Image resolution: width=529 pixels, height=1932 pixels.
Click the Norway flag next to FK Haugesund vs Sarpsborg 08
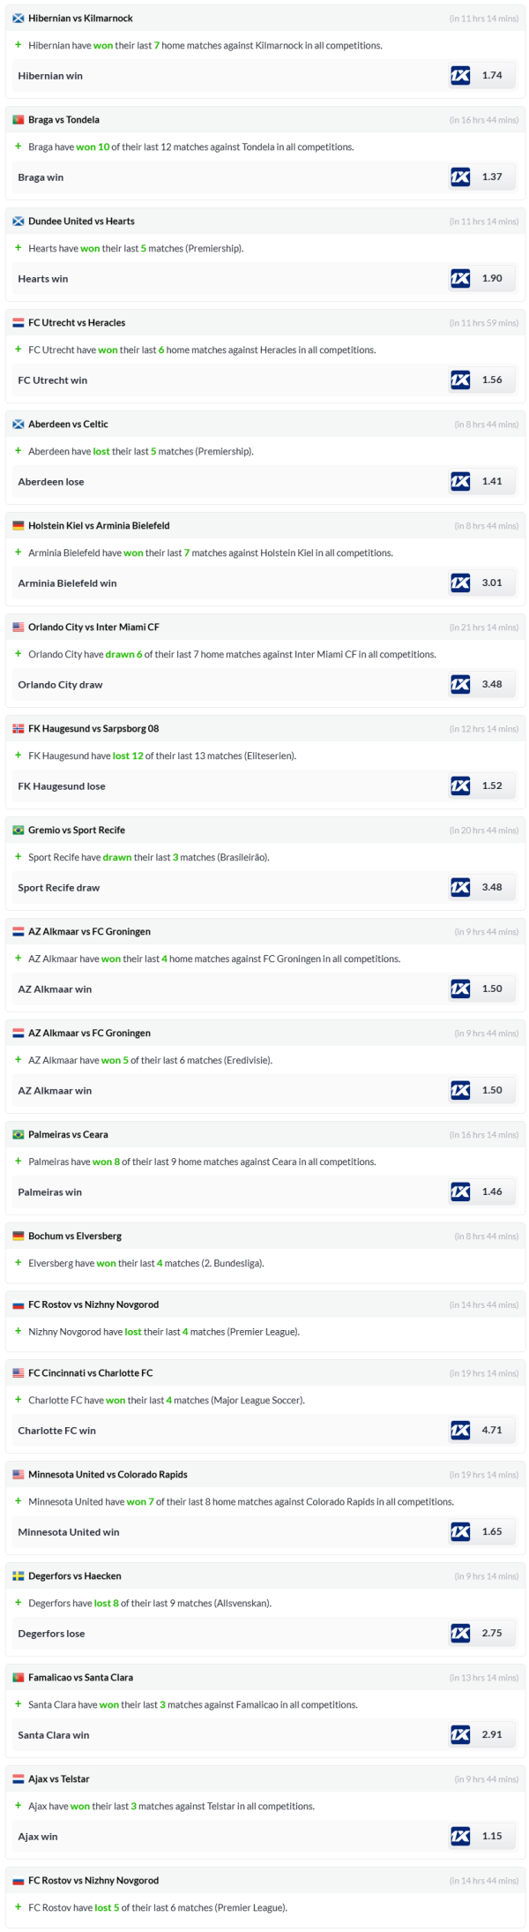pos(19,729)
